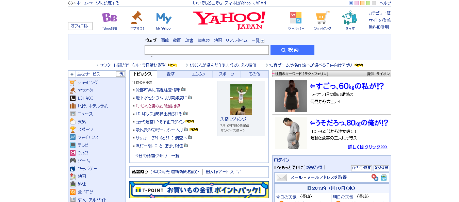Click the 路線 train icon

72,184
